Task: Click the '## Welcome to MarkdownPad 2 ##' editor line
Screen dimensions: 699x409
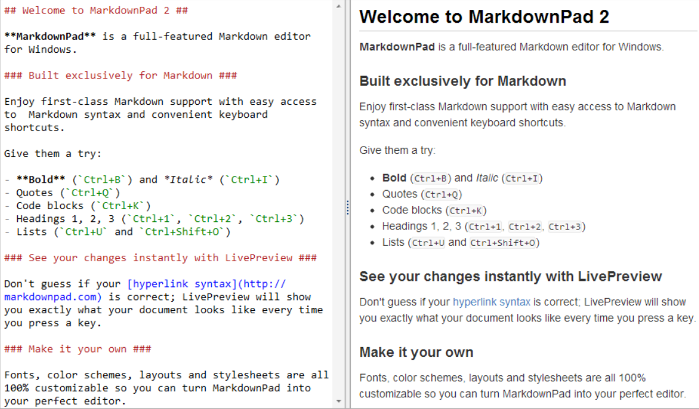Action: point(96,10)
